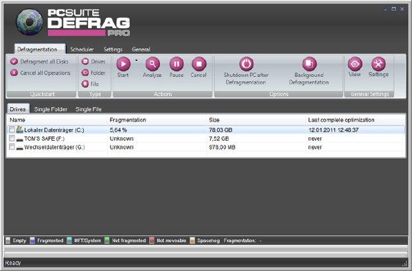Select the Wechseldatenträger (G:) row name

[54, 148]
